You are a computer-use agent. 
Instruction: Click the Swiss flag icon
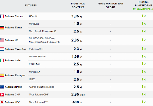click(2, 95)
